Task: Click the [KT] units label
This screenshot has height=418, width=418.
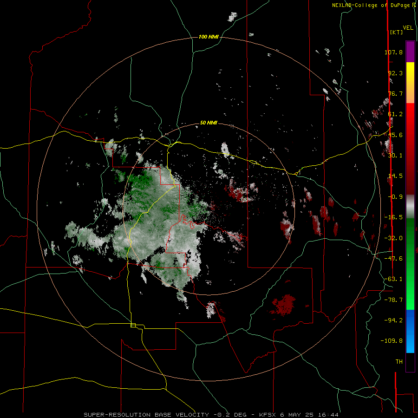Action: click(397, 32)
